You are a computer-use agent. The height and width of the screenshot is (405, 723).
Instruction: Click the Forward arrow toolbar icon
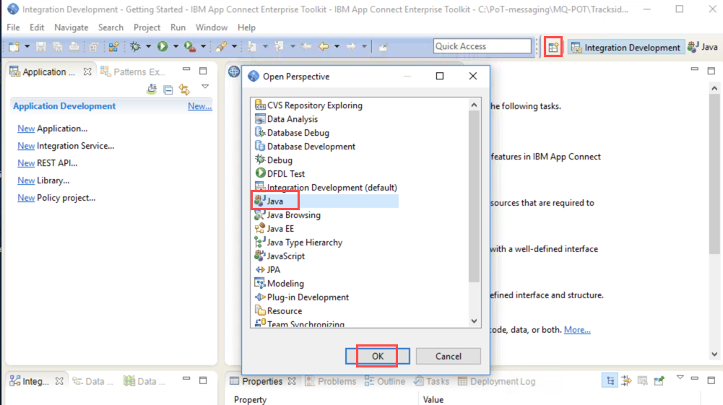click(351, 46)
